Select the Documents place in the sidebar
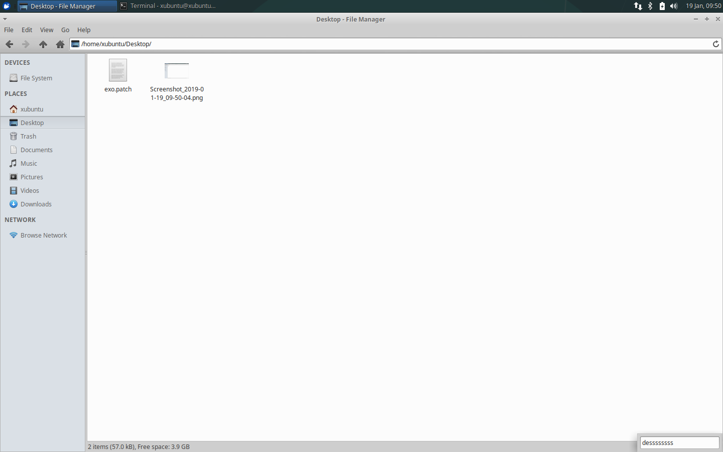 click(x=36, y=150)
